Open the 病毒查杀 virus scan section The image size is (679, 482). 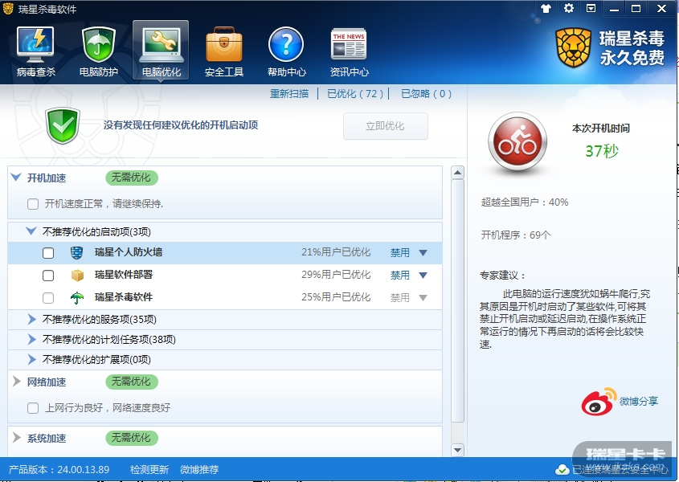[x=35, y=51]
